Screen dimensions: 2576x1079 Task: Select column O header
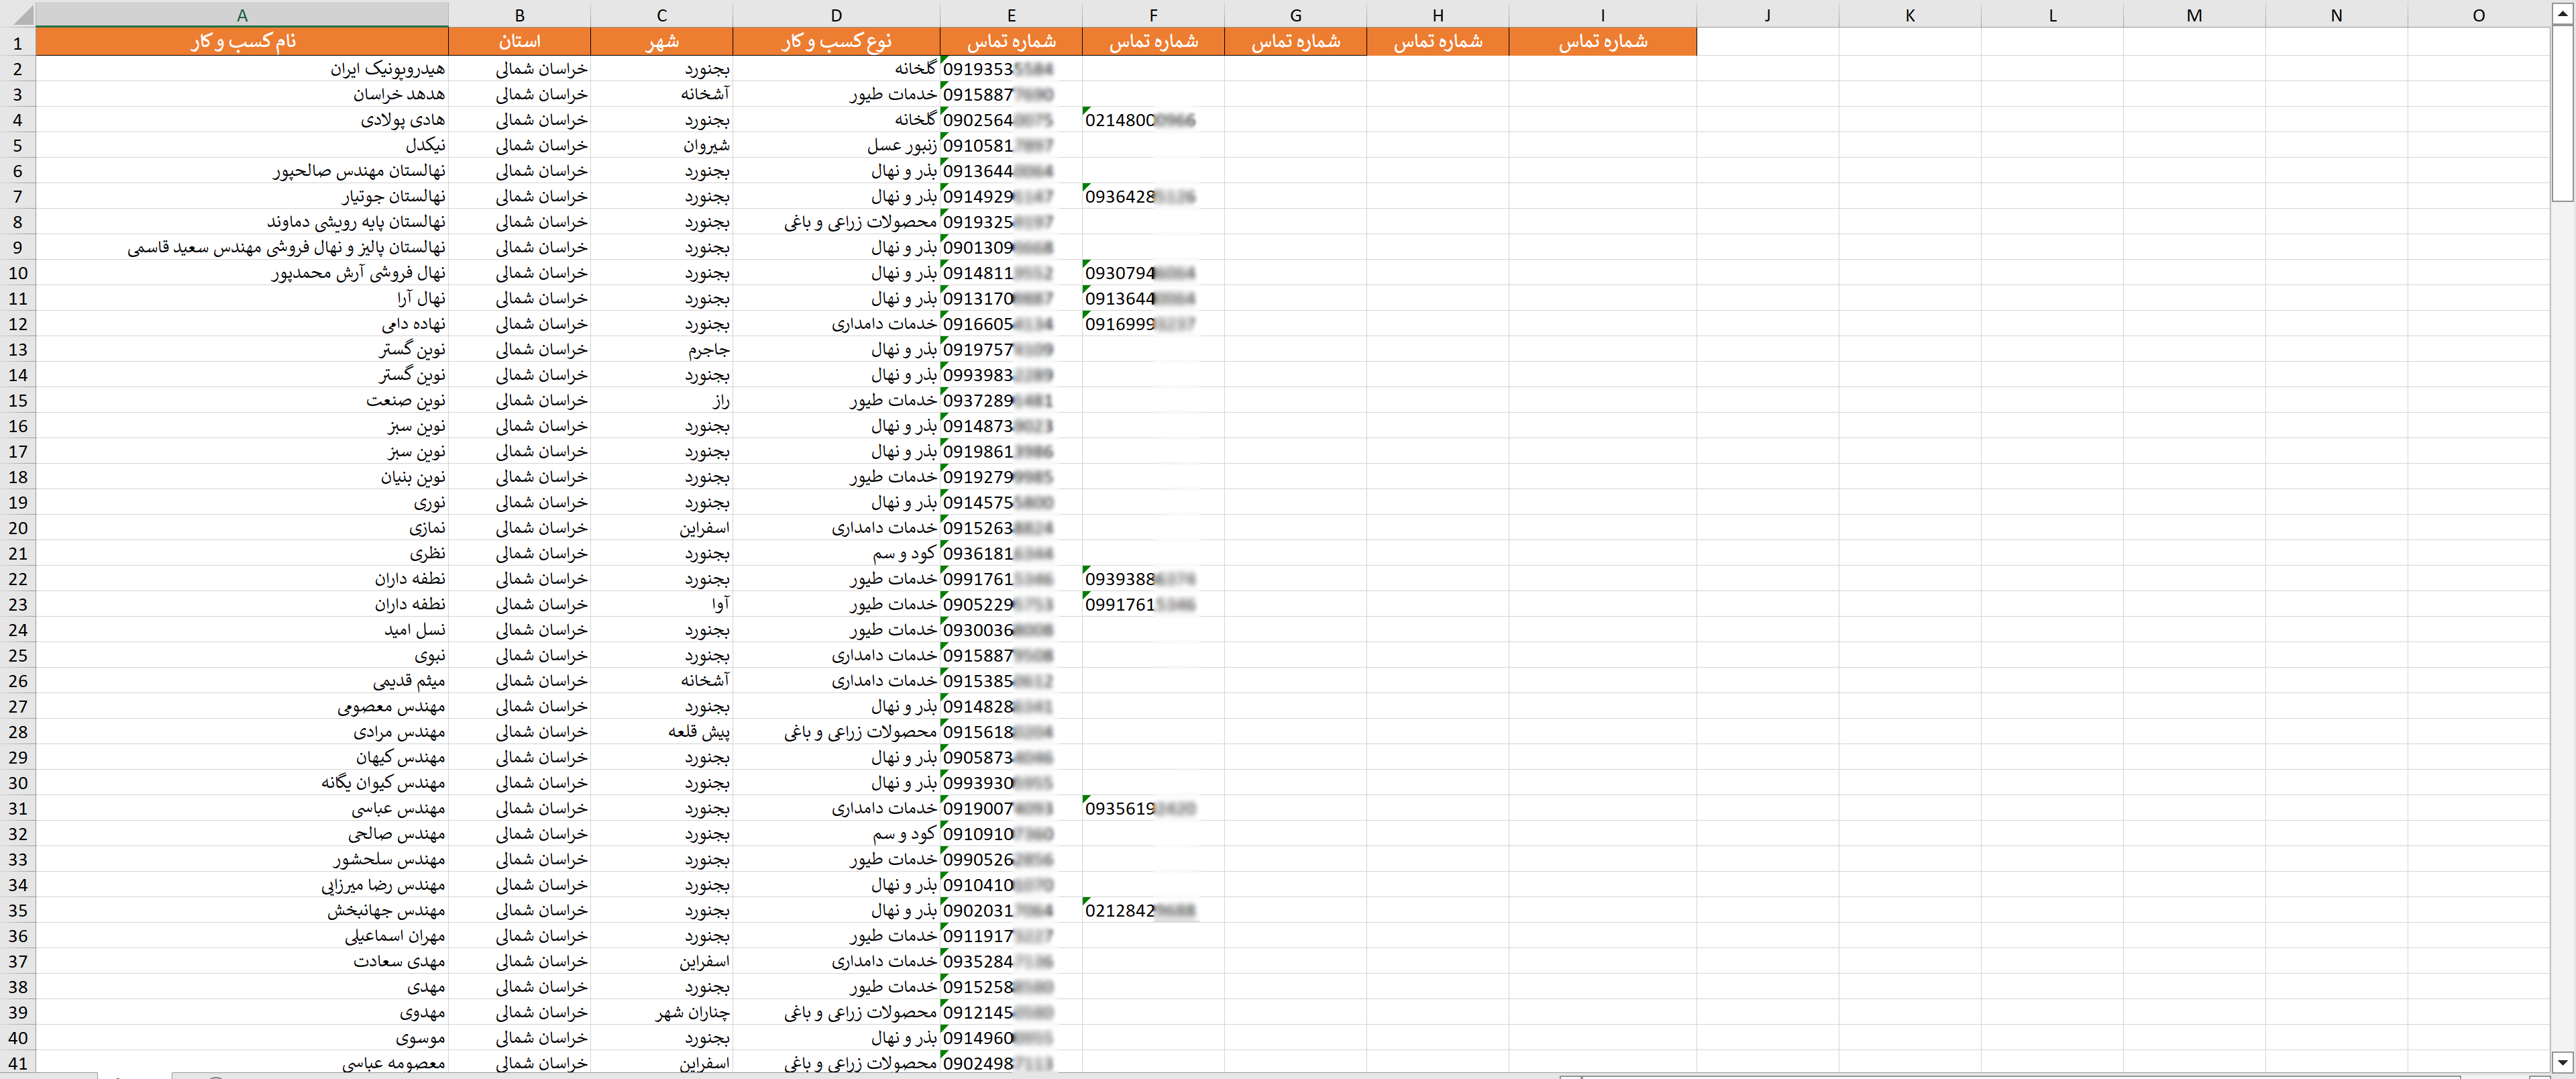point(2478,15)
